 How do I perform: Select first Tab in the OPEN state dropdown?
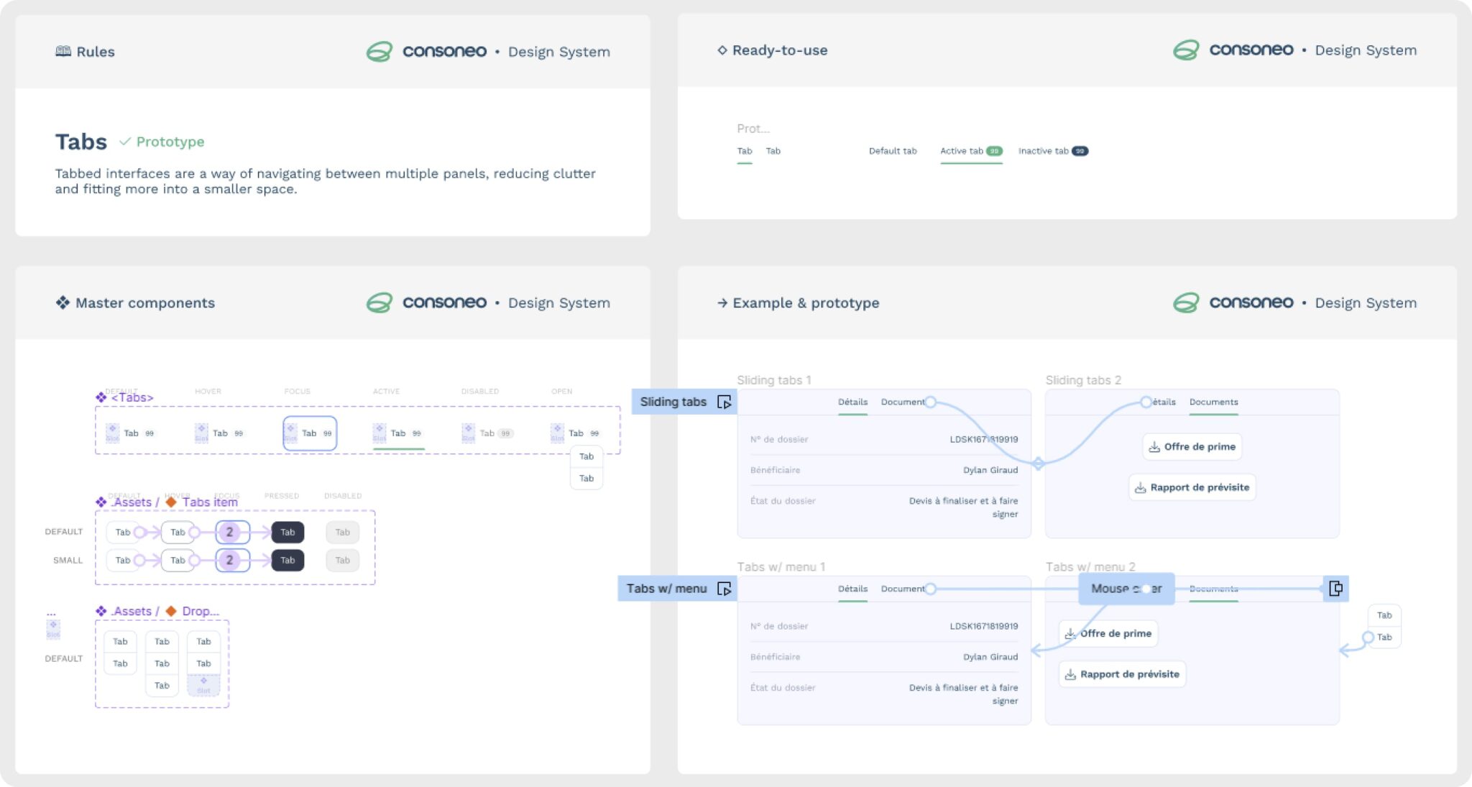(586, 456)
